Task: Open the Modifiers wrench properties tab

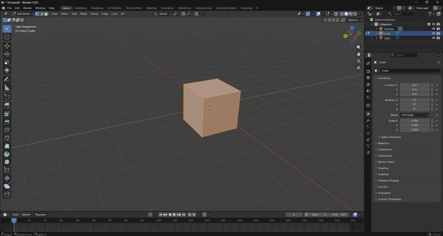Action: 368,120
